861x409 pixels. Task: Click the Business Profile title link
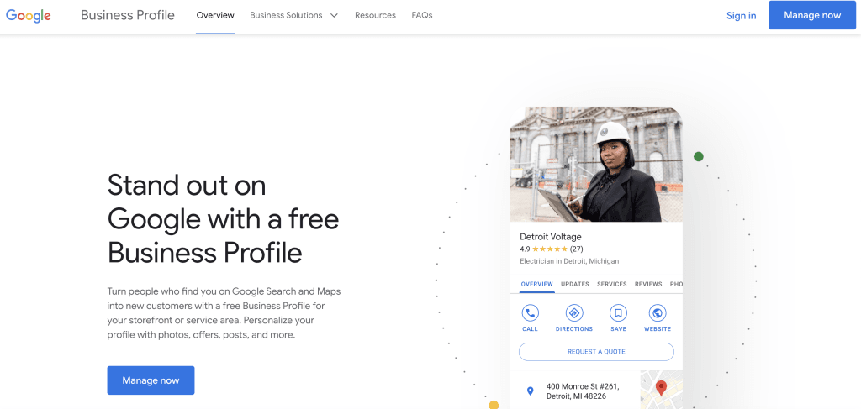point(128,15)
